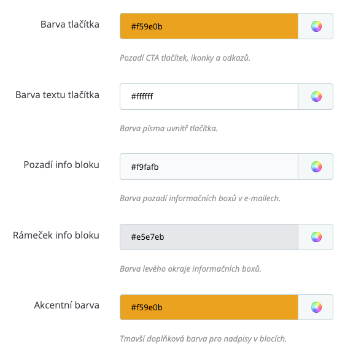Click the Rámeček info bloku label

[x=56, y=235]
